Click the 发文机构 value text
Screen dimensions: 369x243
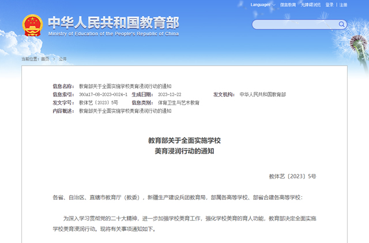tap(262, 94)
